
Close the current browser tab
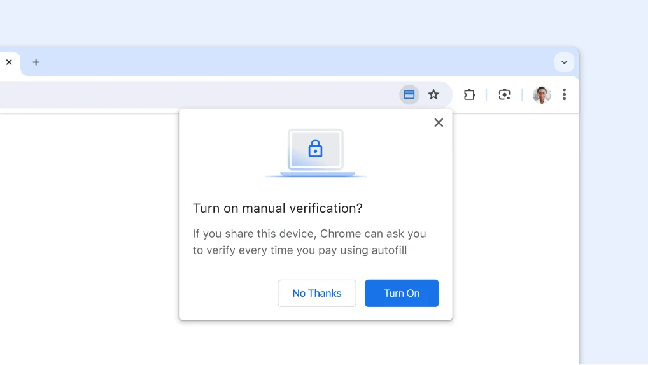pos(9,62)
